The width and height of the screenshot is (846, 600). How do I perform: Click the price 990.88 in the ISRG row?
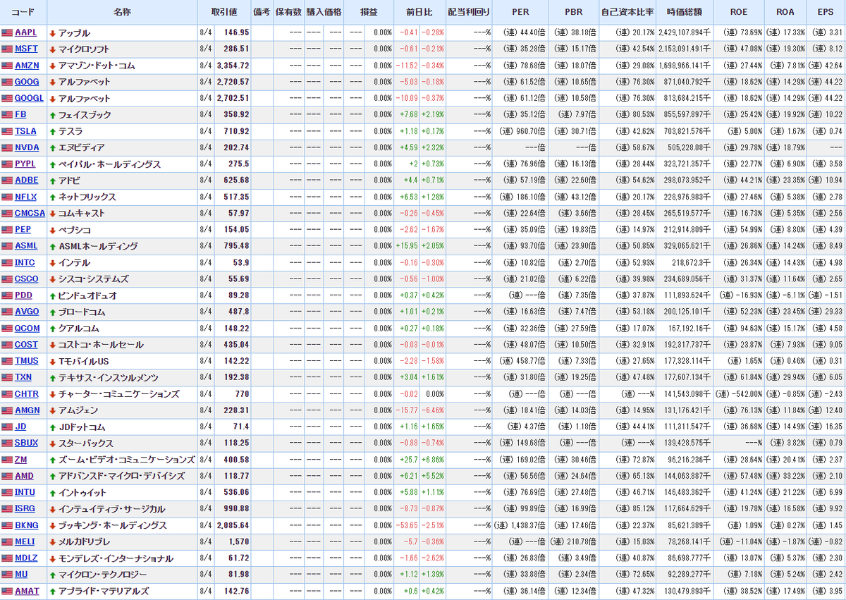(236, 509)
